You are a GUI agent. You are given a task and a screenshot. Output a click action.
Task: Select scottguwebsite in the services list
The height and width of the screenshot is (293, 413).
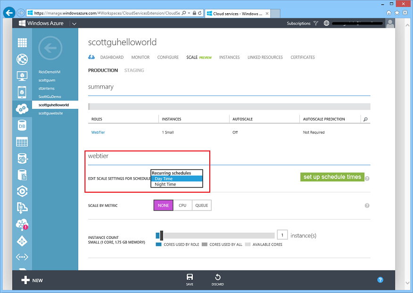point(50,113)
